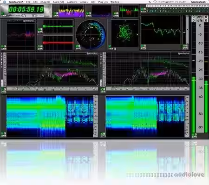Click the Wi-Fi status icon in menu bar
The image size is (209, 185).
[x=155, y=2]
